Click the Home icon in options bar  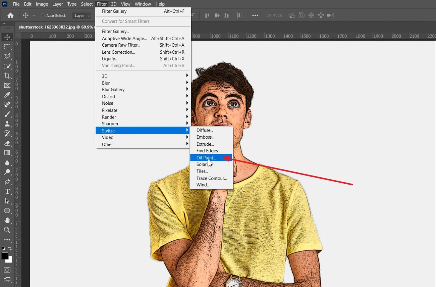(x=10, y=15)
